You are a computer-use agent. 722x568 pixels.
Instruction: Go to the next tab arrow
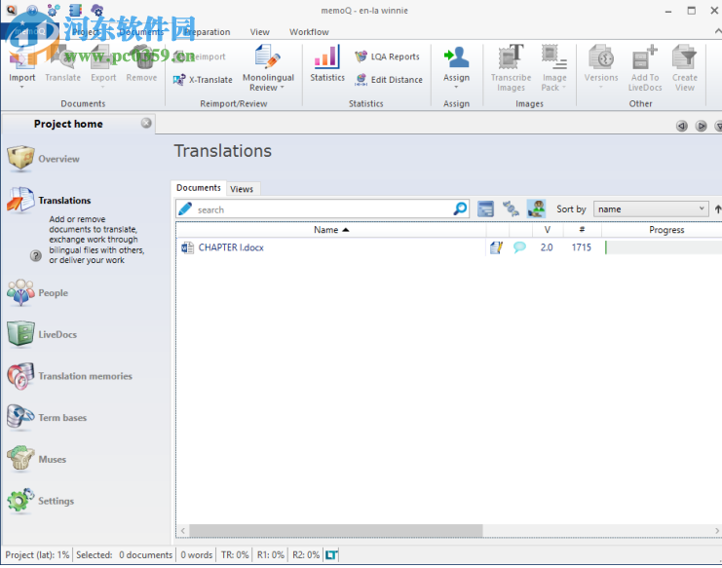click(x=701, y=126)
